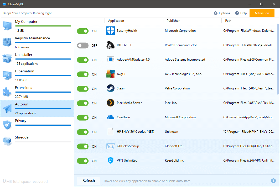Switch off GUDelayStartup toggle
Image resolution: width=280 pixels, height=187 pixels.
point(83,147)
